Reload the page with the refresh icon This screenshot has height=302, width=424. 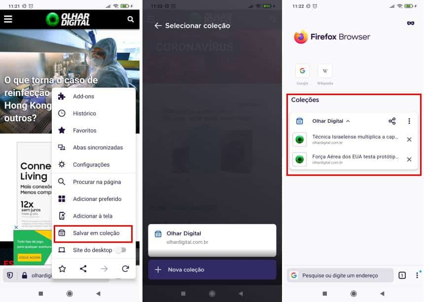point(125,268)
